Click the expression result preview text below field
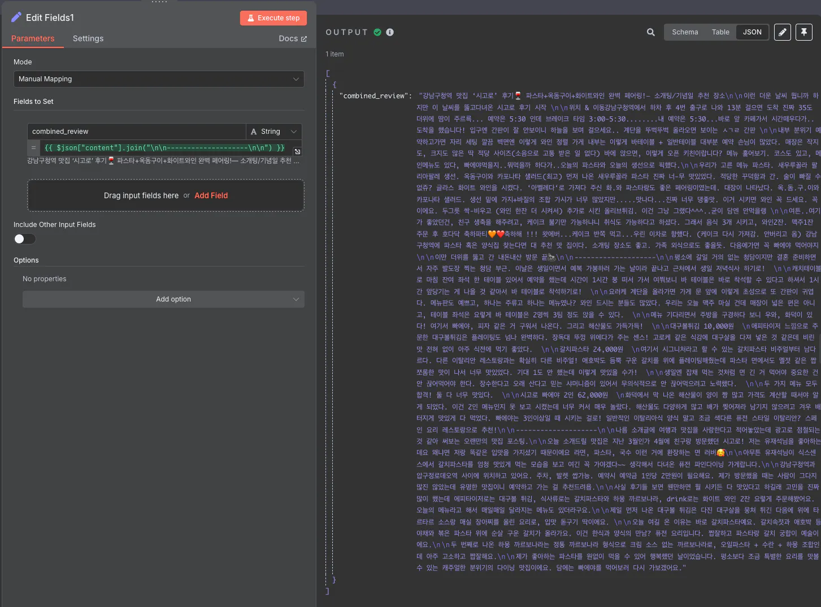Image resolution: width=821 pixels, height=607 pixels. pos(163,161)
